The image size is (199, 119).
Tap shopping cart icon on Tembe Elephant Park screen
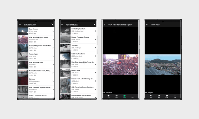tap(95, 25)
